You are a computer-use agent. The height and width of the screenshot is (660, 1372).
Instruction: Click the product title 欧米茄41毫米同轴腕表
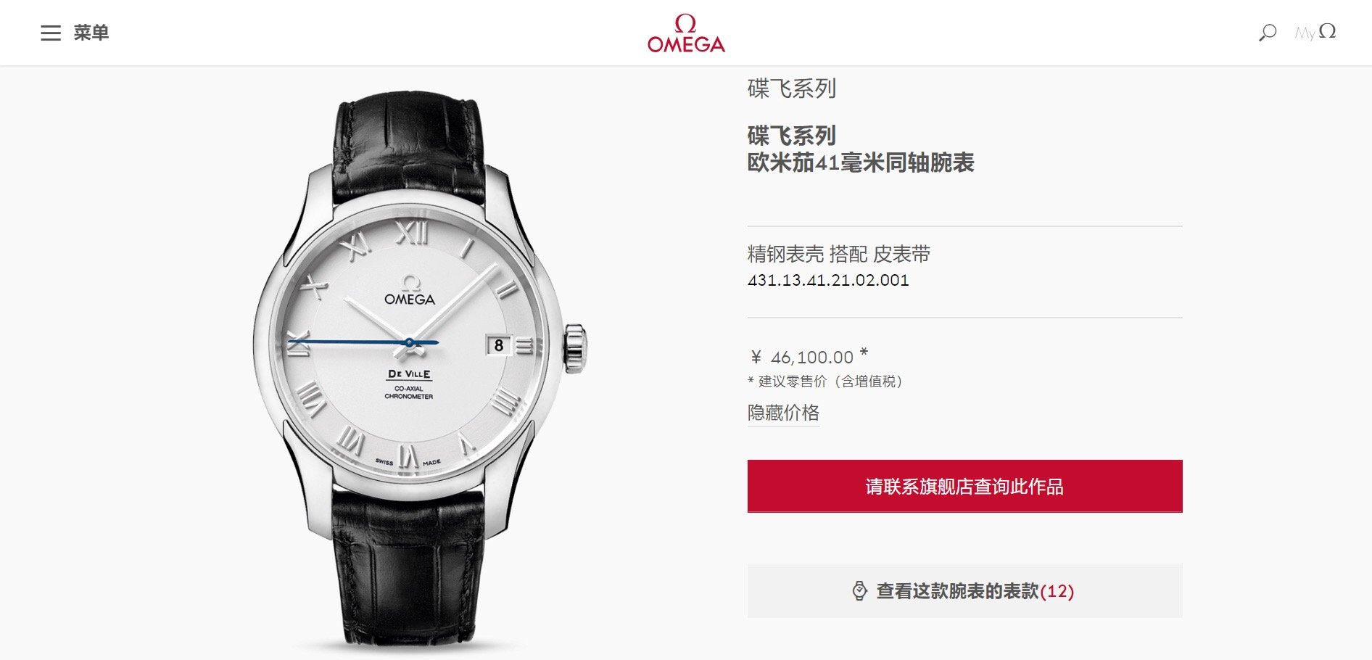pos(861,162)
